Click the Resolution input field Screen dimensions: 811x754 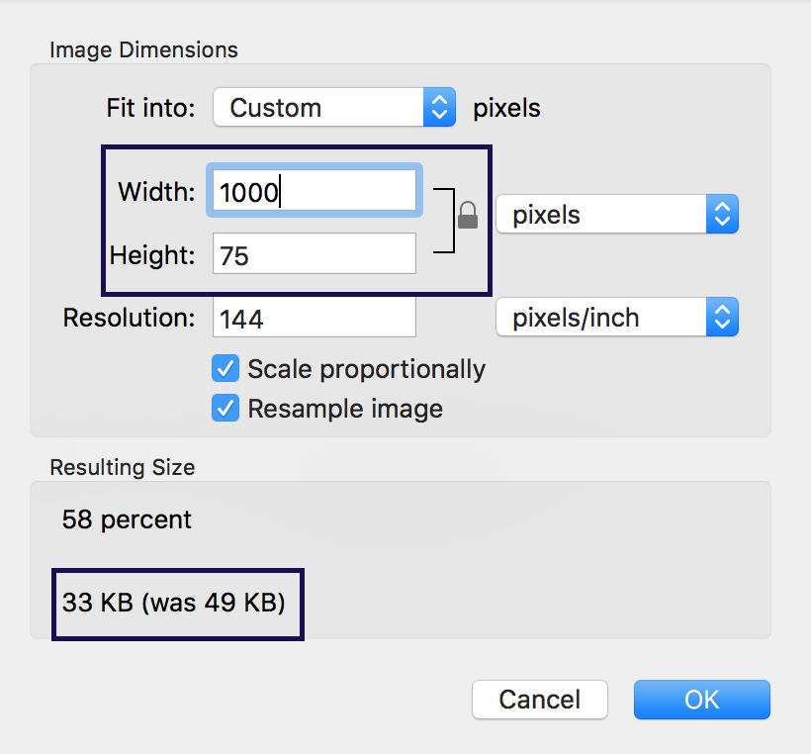point(315,318)
